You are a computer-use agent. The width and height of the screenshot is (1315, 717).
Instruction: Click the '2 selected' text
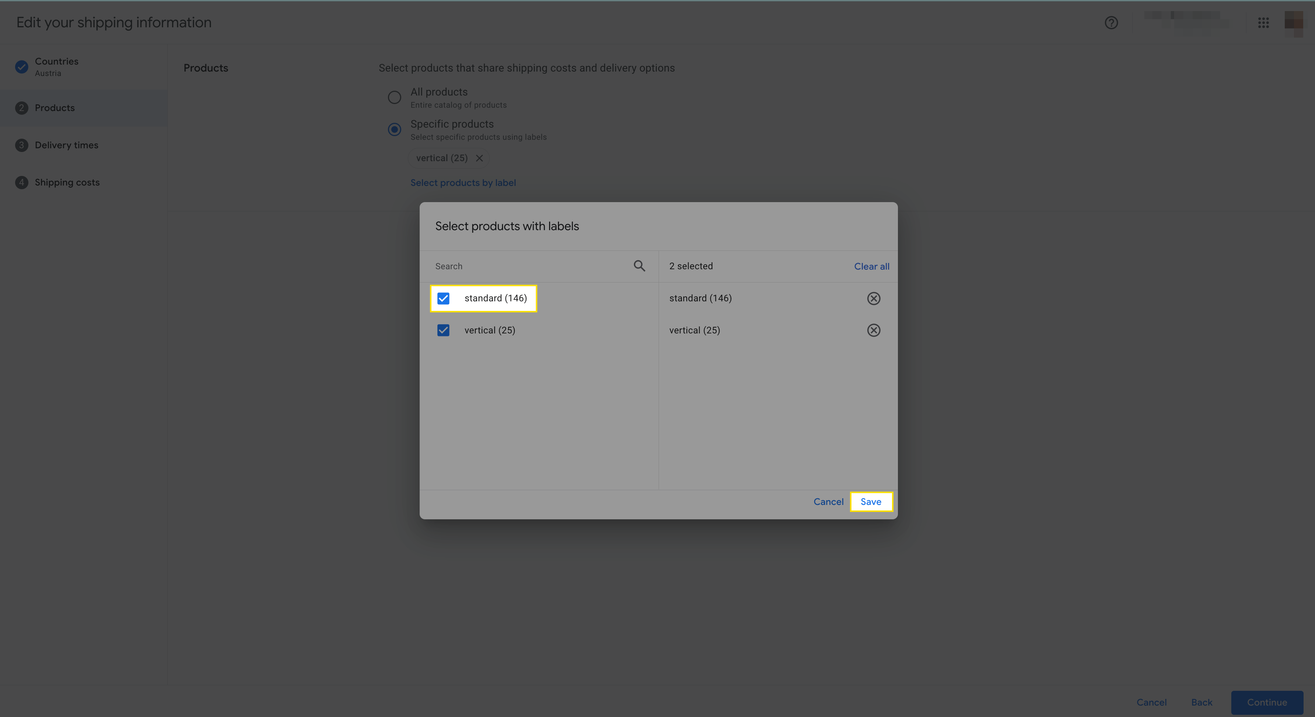coord(691,266)
